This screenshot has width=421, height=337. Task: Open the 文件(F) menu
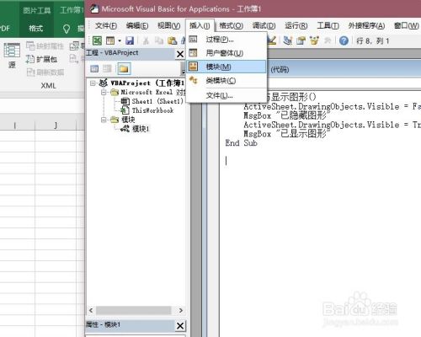tap(106, 26)
